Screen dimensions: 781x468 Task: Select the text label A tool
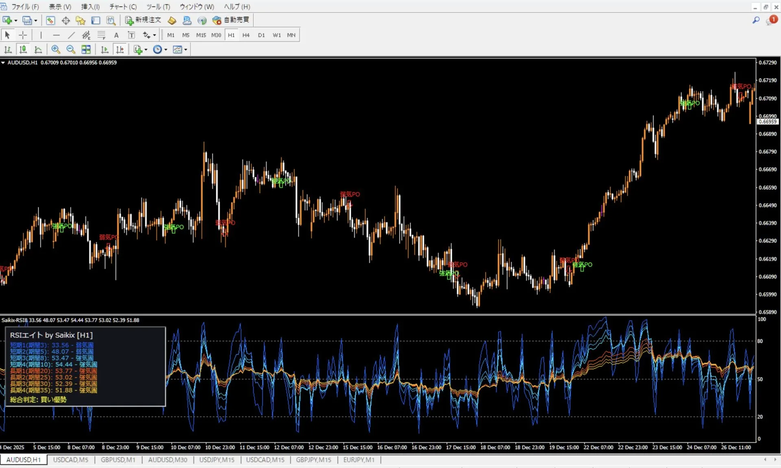point(116,35)
